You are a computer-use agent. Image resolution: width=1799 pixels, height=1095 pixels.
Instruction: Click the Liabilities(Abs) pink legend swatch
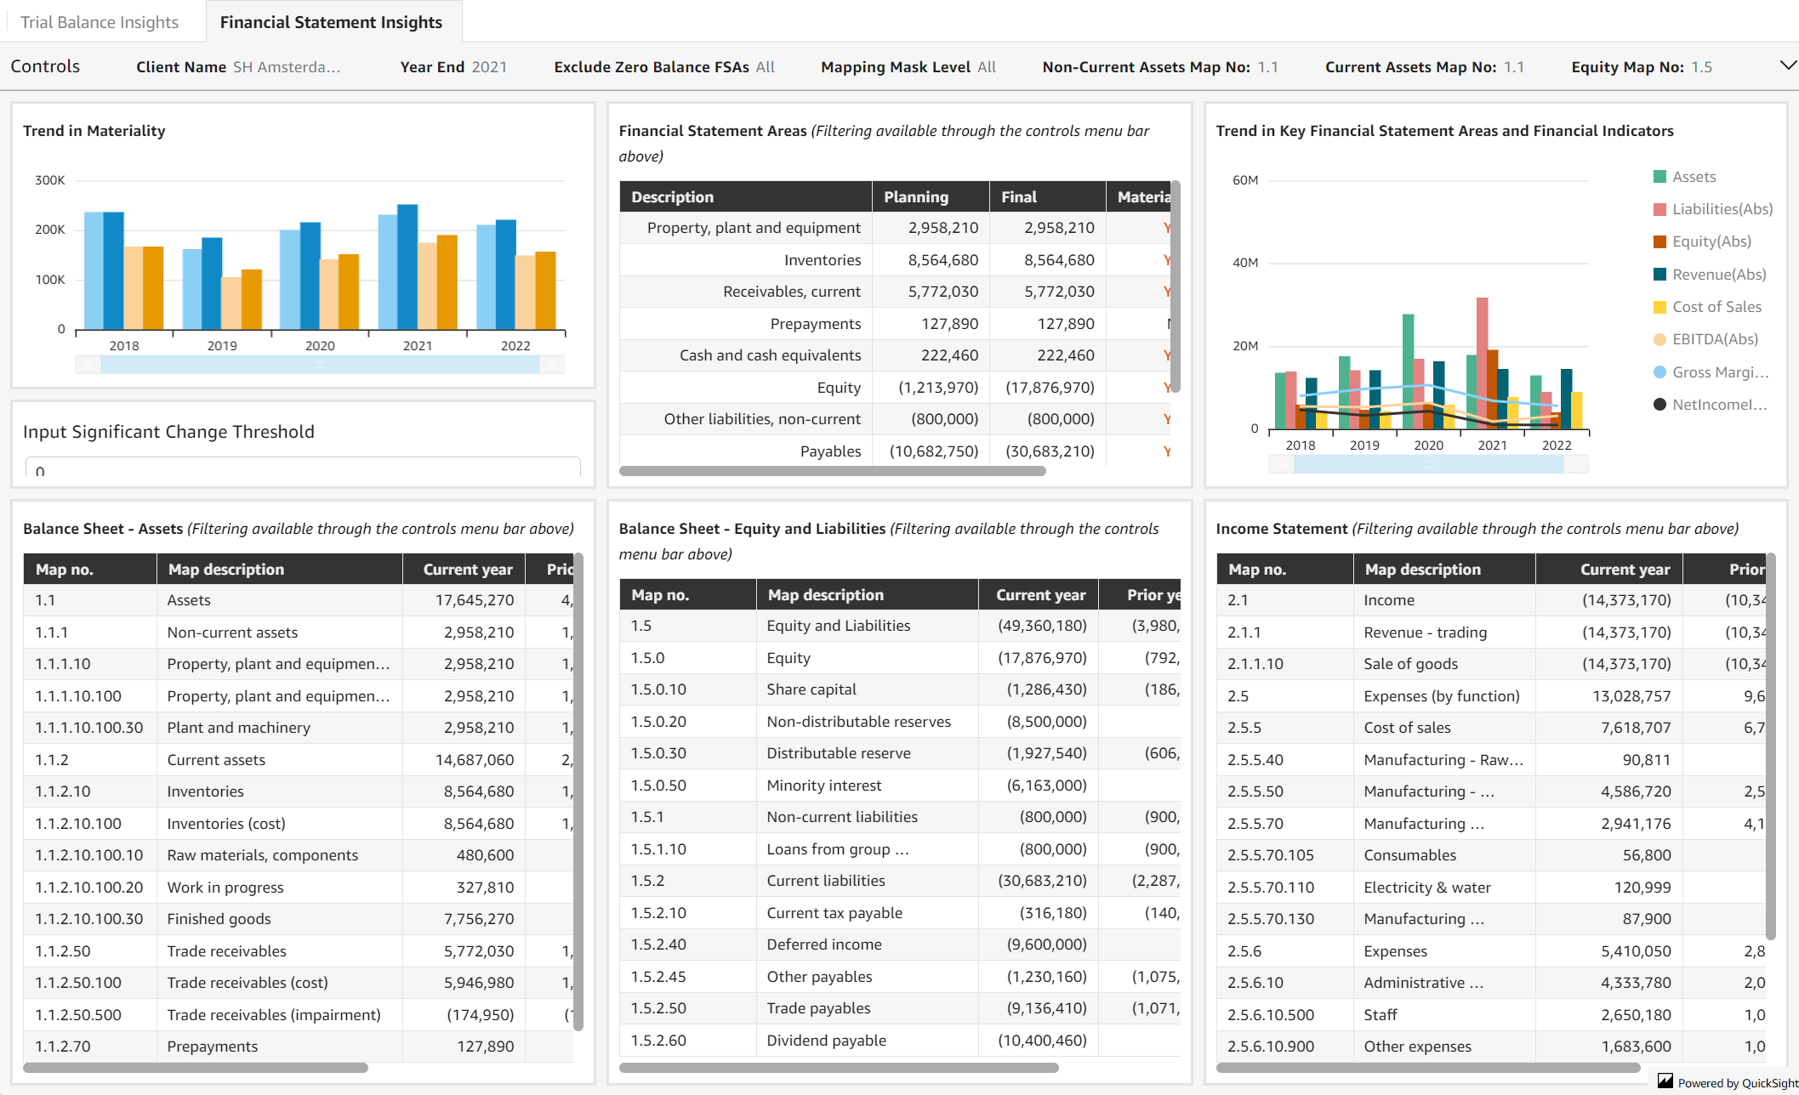tap(1659, 208)
